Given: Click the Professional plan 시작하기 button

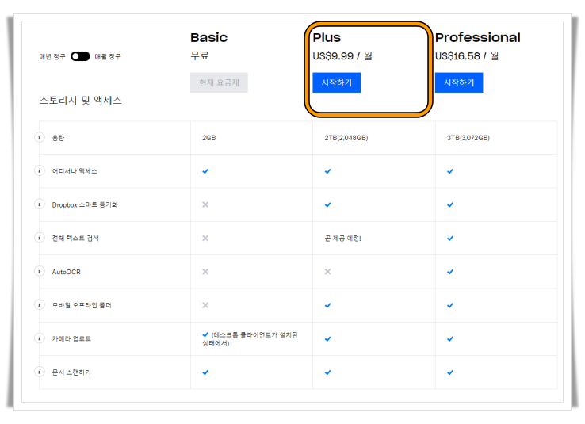Looking at the screenshot, I should coord(459,82).
